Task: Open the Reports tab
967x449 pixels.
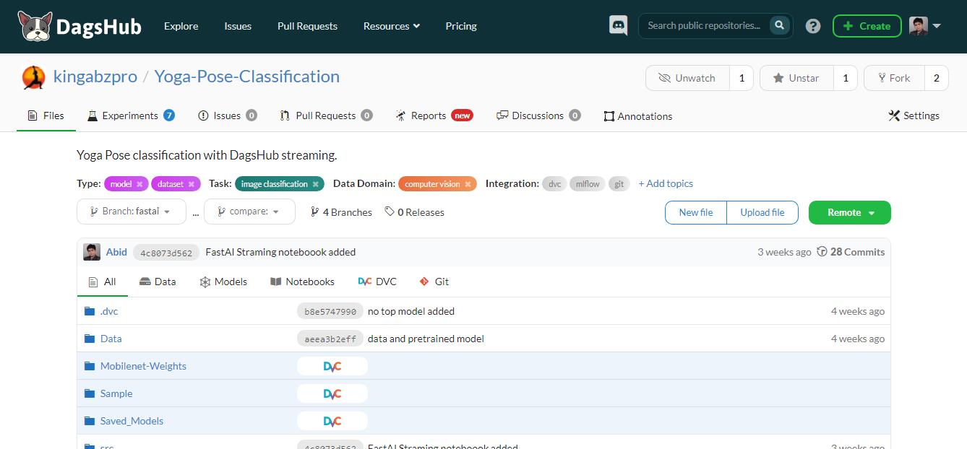Action: pyautogui.click(x=428, y=115)
